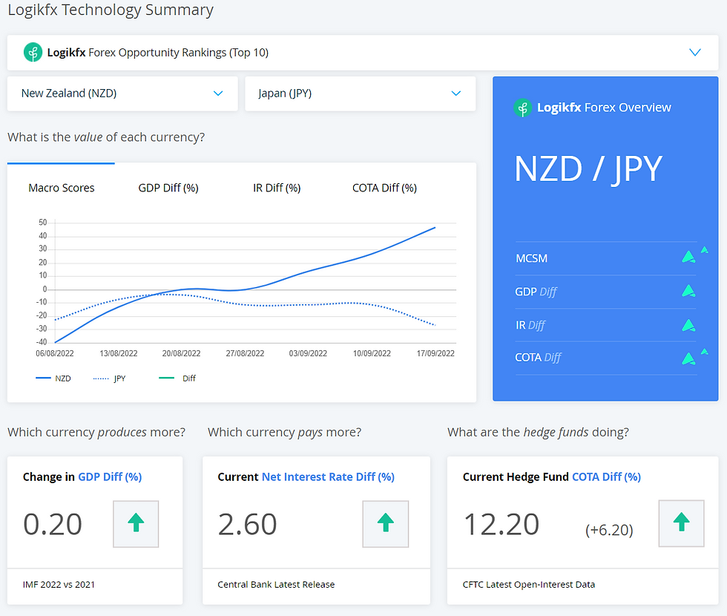This screenshot has width=727, height=616.
Task: Expand the Forex Opportunity Rankings chevron
Action: click(x=694, y=53)
